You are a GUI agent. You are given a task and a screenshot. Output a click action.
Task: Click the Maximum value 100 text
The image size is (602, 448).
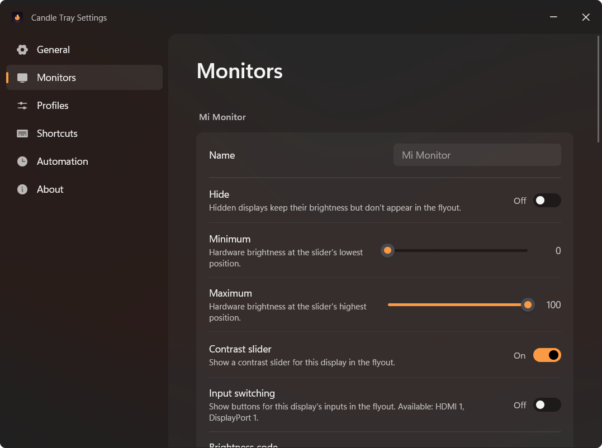[x=553, y=305]
